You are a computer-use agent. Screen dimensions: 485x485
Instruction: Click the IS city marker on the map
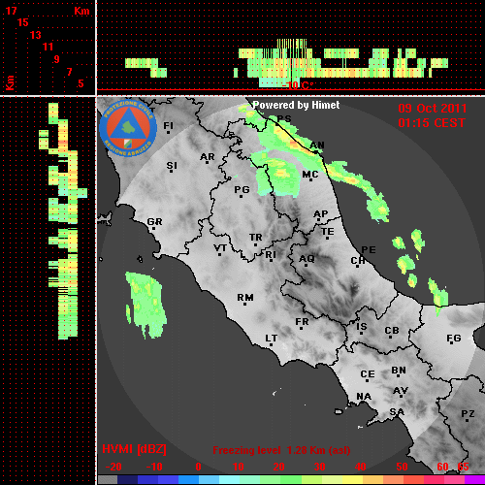(x=362, y=328)
